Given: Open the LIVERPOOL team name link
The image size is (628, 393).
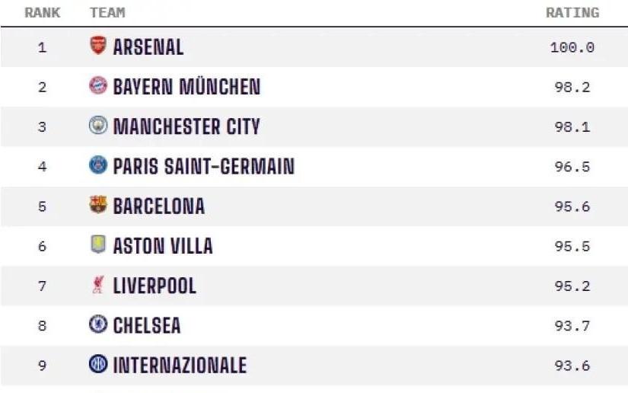Looking at the screenshot, I should [x=155, y=286].
